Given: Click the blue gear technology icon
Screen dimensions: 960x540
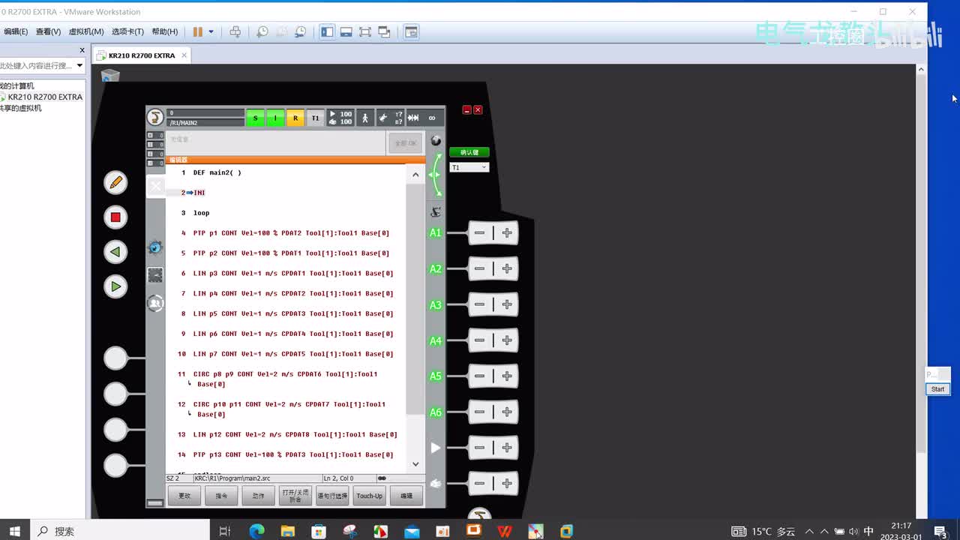Looking at the screenshot, I should [155, 247].
